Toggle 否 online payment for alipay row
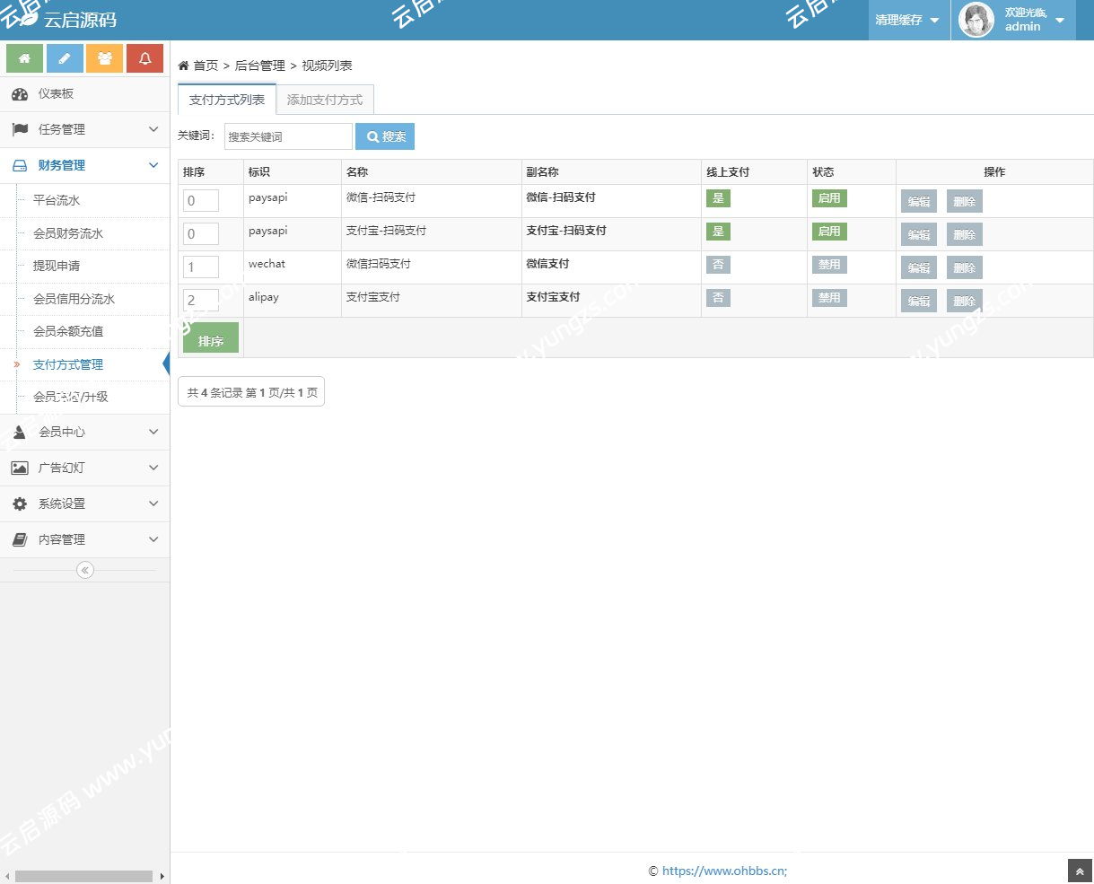This screenshot has height=884, width=1094. click(x=718, y=298)
